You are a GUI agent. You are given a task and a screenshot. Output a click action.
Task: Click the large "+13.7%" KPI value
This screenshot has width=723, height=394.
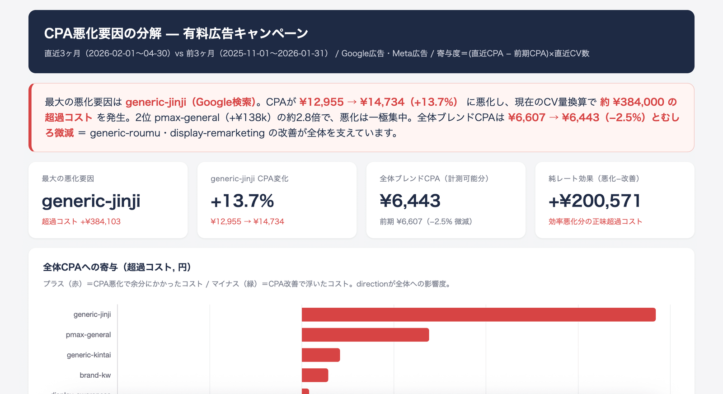[242, 201]
